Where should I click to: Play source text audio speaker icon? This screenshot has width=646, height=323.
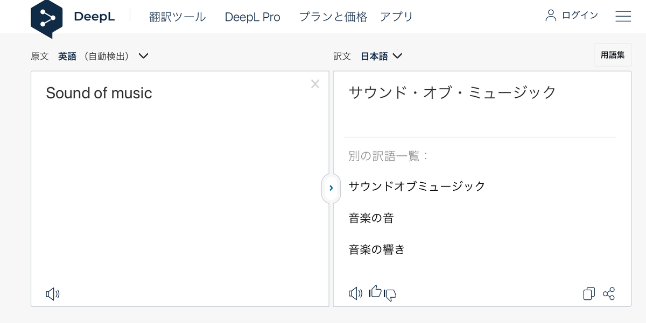(52, 293)
